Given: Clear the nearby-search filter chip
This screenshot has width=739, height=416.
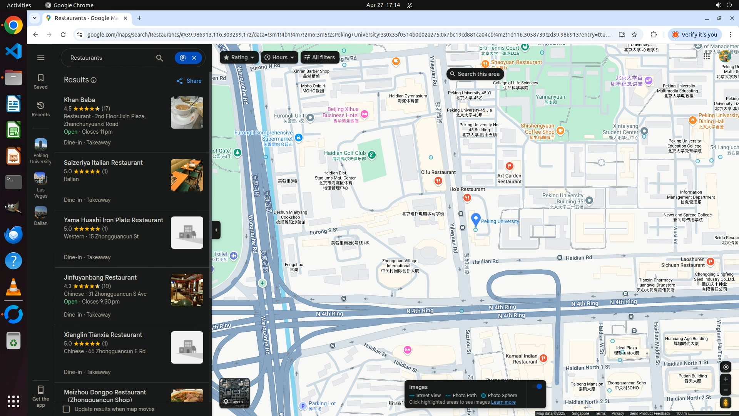Looking at the screenshot, I should coord(194,58).
